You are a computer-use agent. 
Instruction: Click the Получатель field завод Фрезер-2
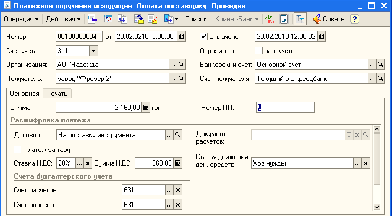coord(112,79)
